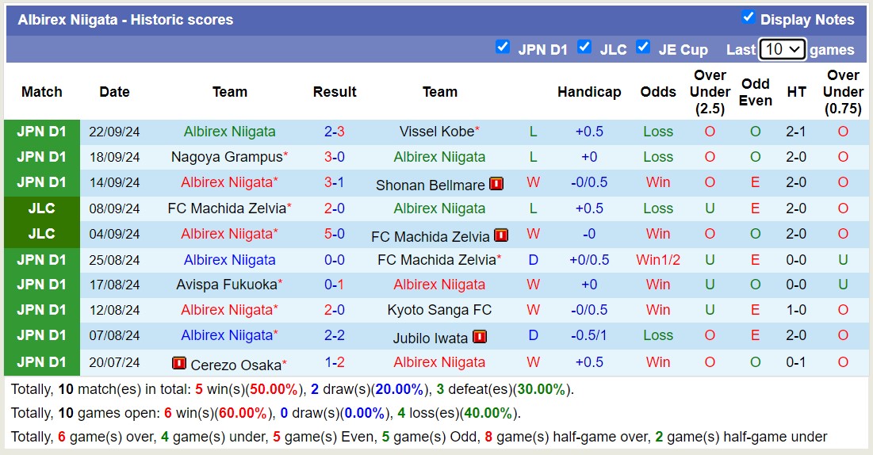Open Vissel Kobe team link

pyautogui.click(x=436, y=132)
